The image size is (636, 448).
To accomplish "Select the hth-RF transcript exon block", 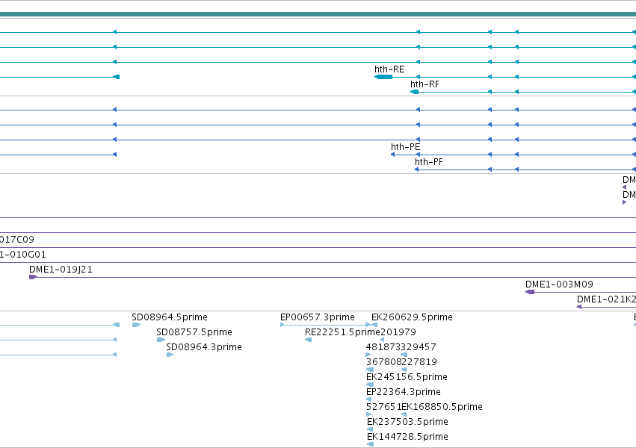I will tap(414, 92).
